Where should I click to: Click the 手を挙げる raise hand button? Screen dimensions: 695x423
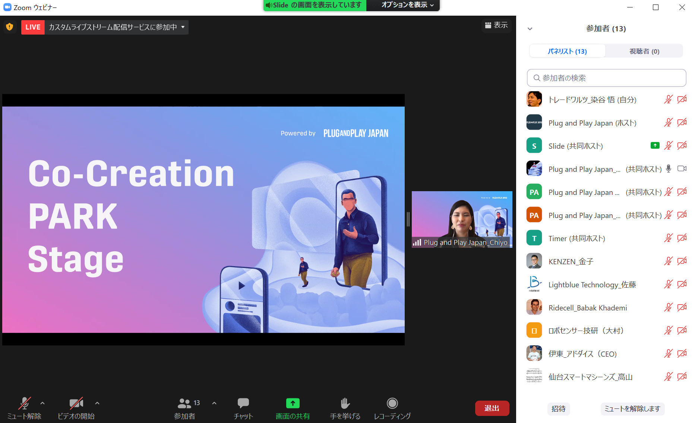(345, 408)
